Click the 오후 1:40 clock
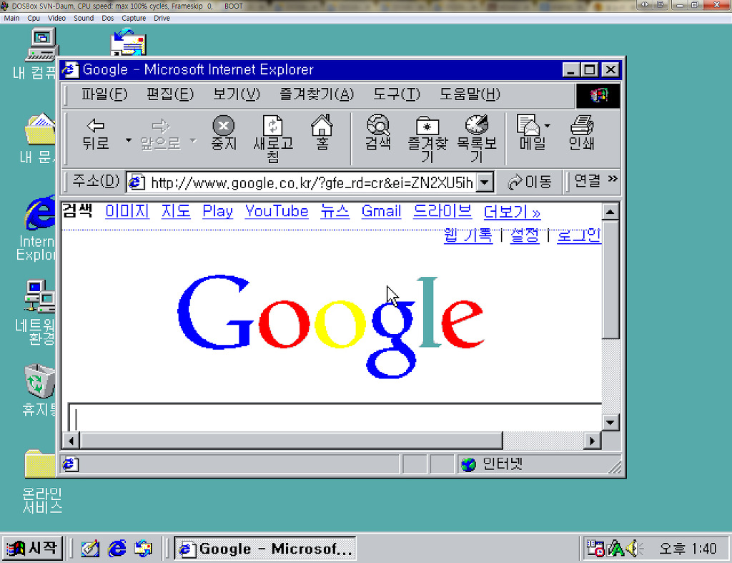The width and height of the screenshot is (732, 563). [x=687, y=549]
